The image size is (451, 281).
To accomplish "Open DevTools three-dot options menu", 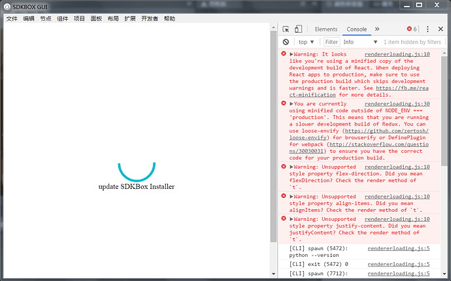I will click(427, 29).
